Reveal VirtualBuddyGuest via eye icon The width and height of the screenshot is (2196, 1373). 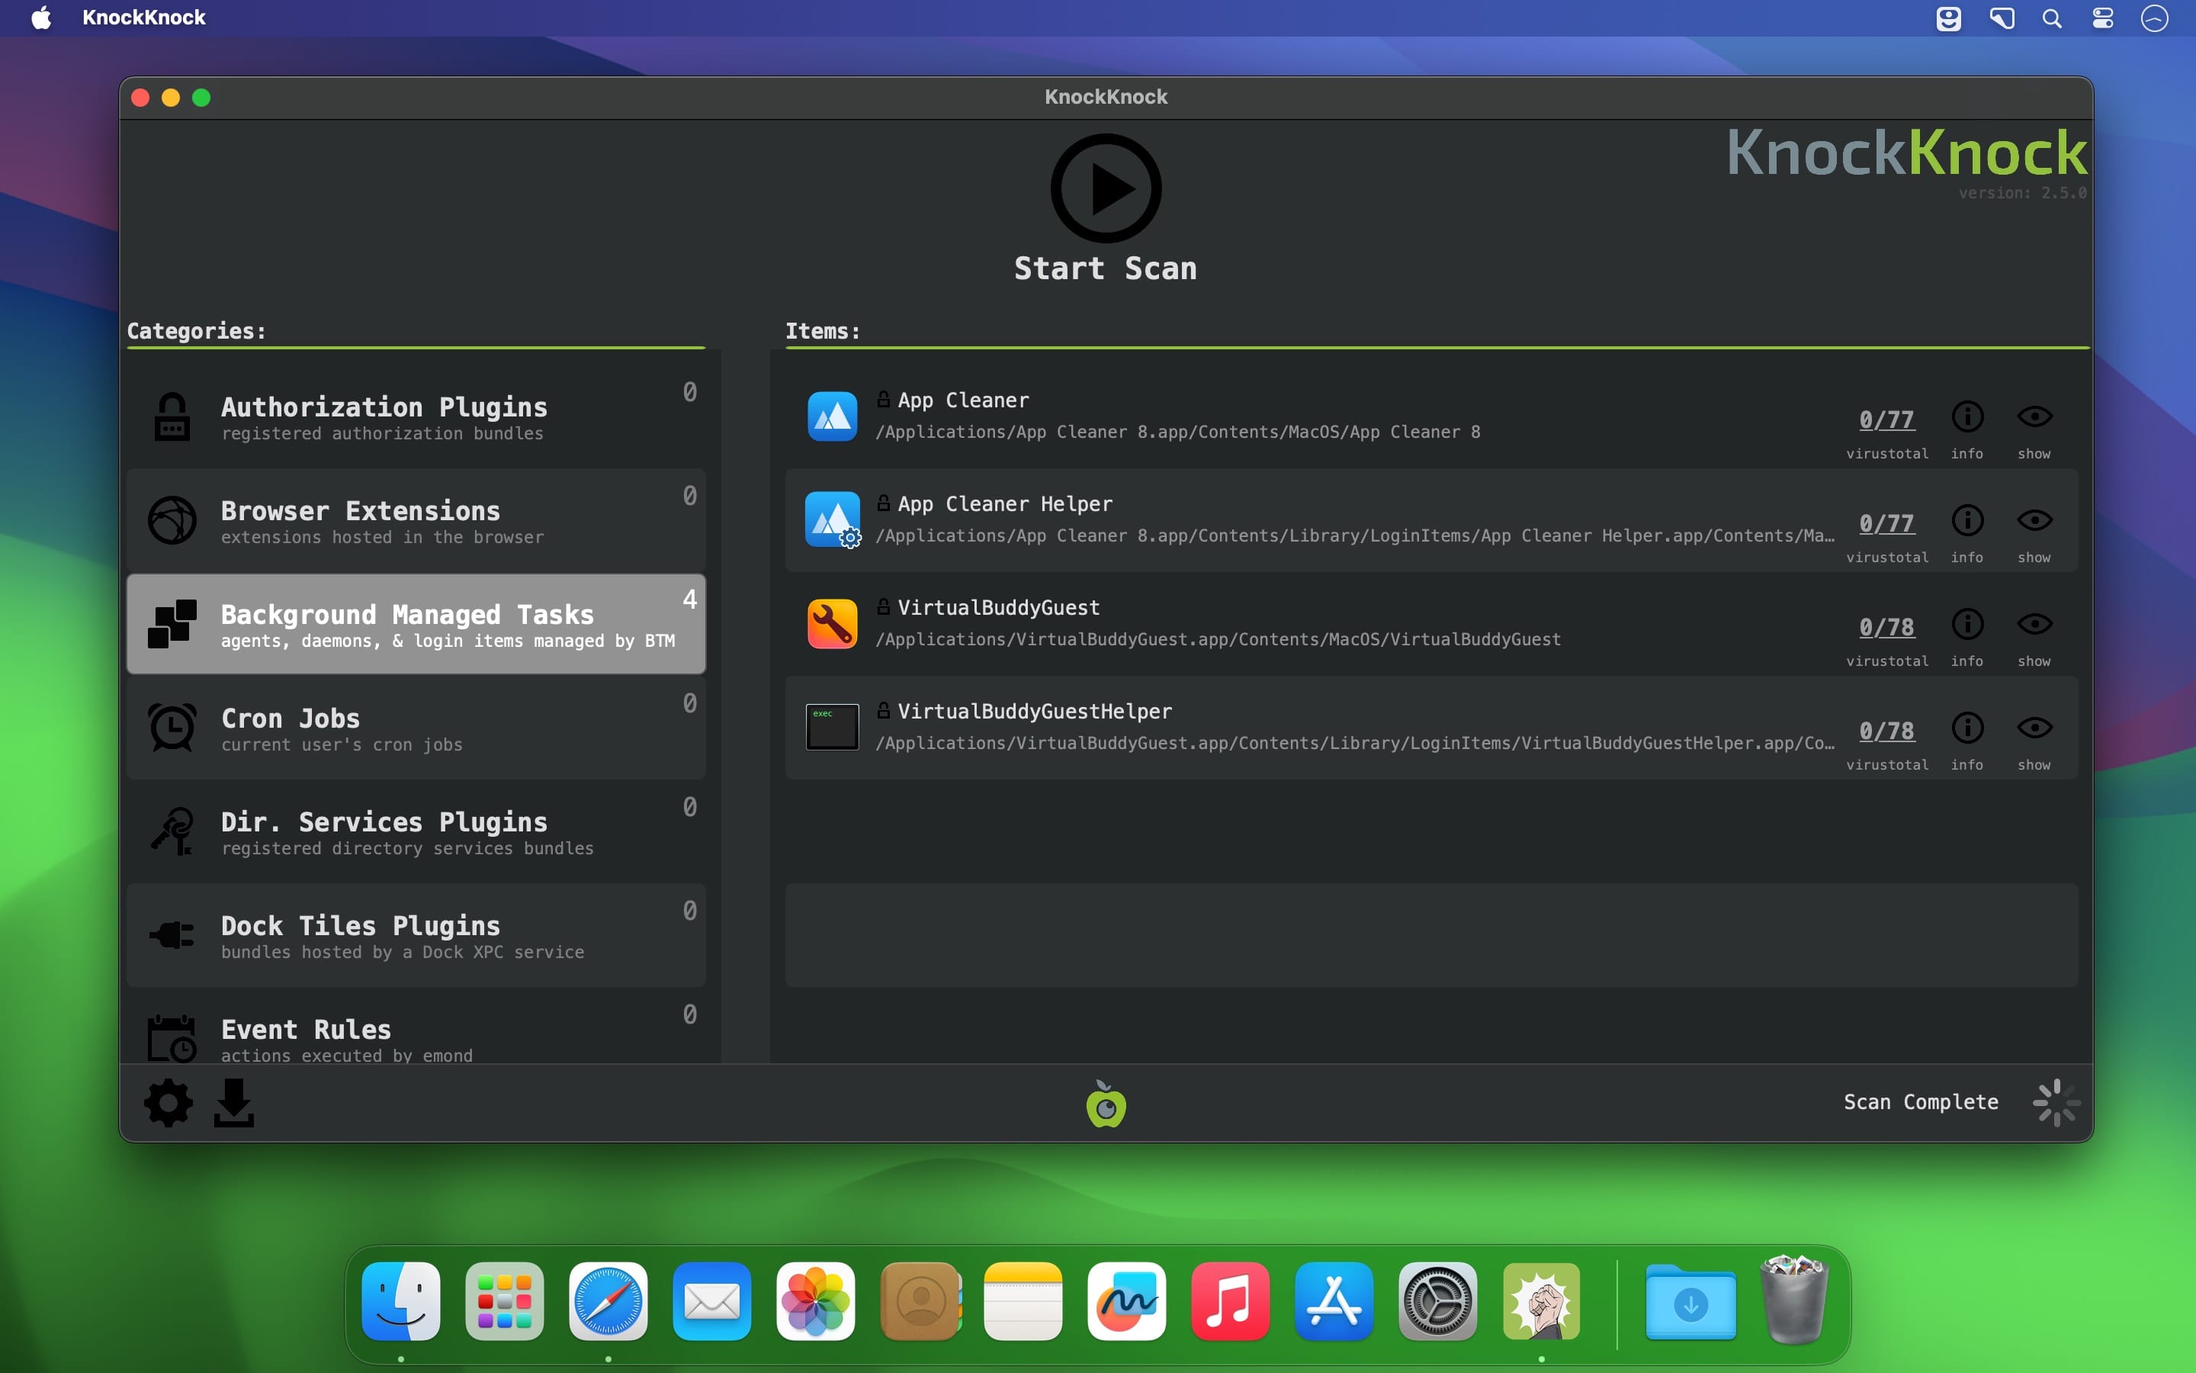coord(2034,624)
